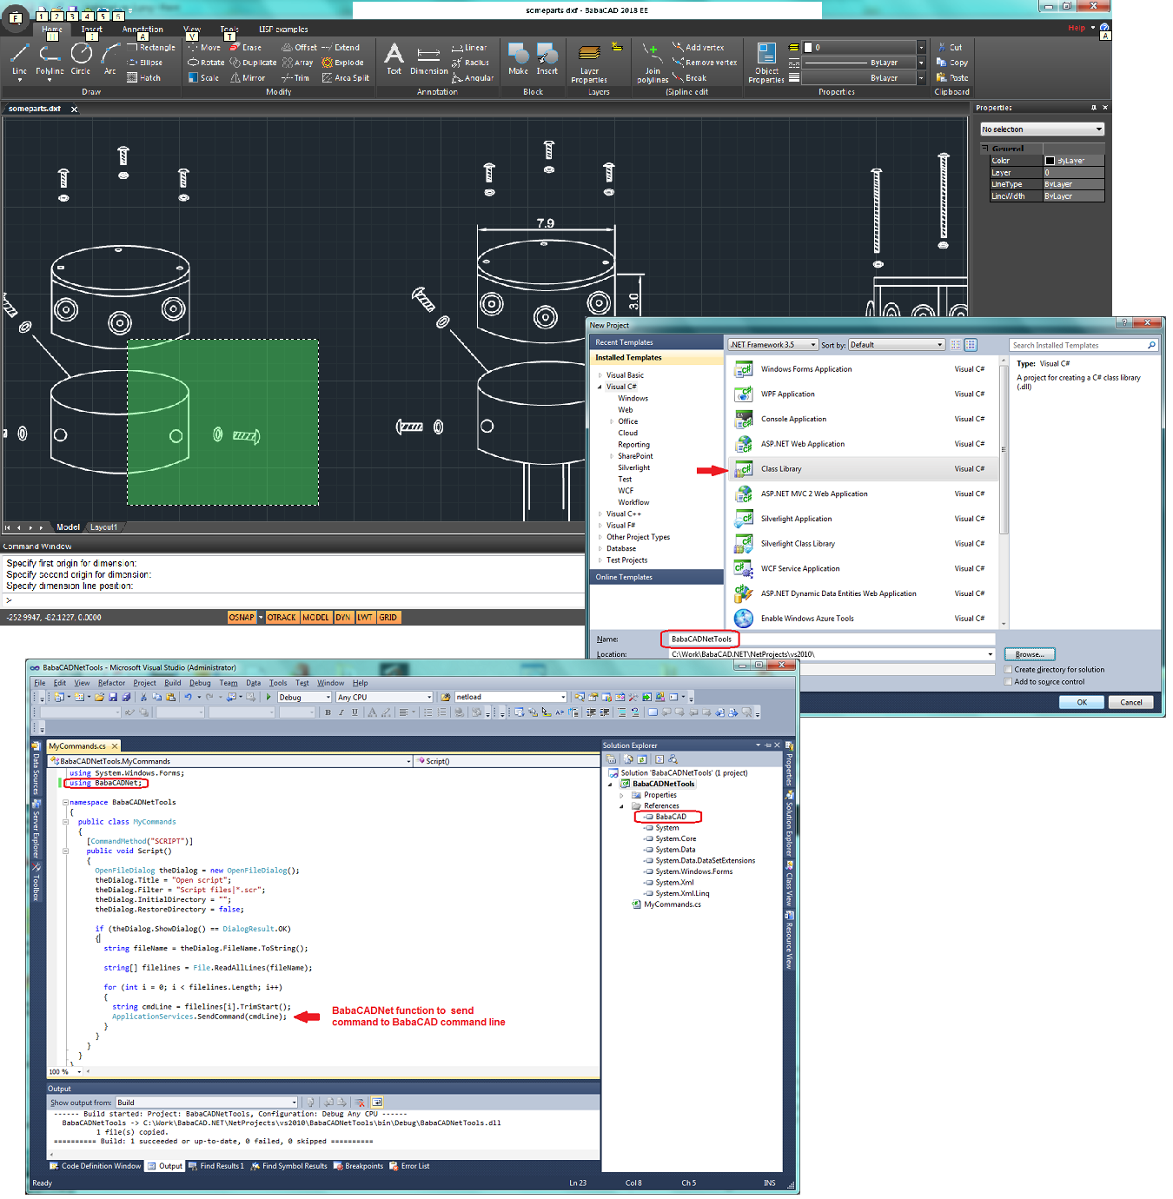Open Sort by Default dropdown

[x=896, y=345]
